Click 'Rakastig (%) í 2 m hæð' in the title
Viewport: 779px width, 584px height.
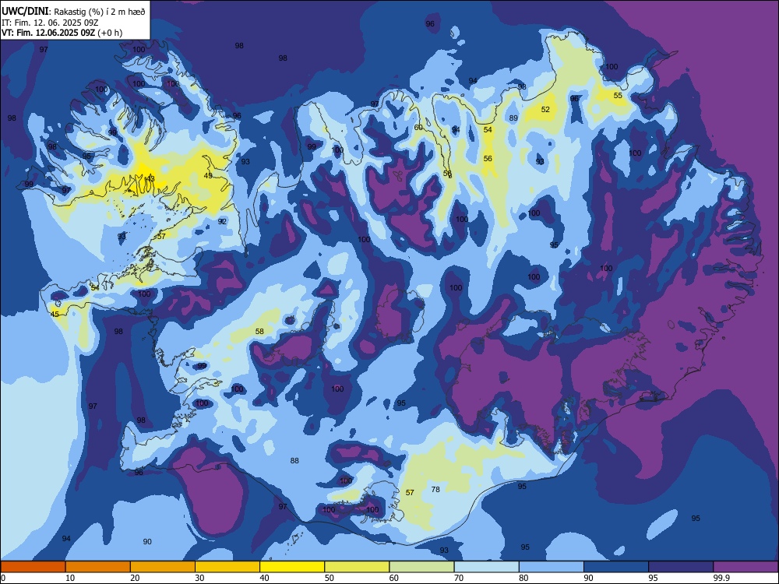click(100, 12)
